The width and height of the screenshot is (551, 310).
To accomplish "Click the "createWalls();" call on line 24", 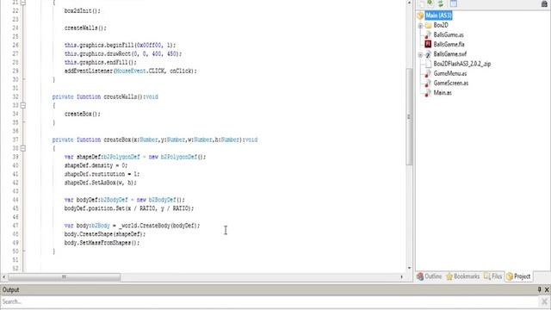I will (85, 28).
